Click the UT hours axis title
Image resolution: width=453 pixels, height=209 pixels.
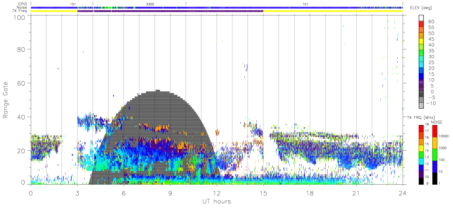point(216,201)
